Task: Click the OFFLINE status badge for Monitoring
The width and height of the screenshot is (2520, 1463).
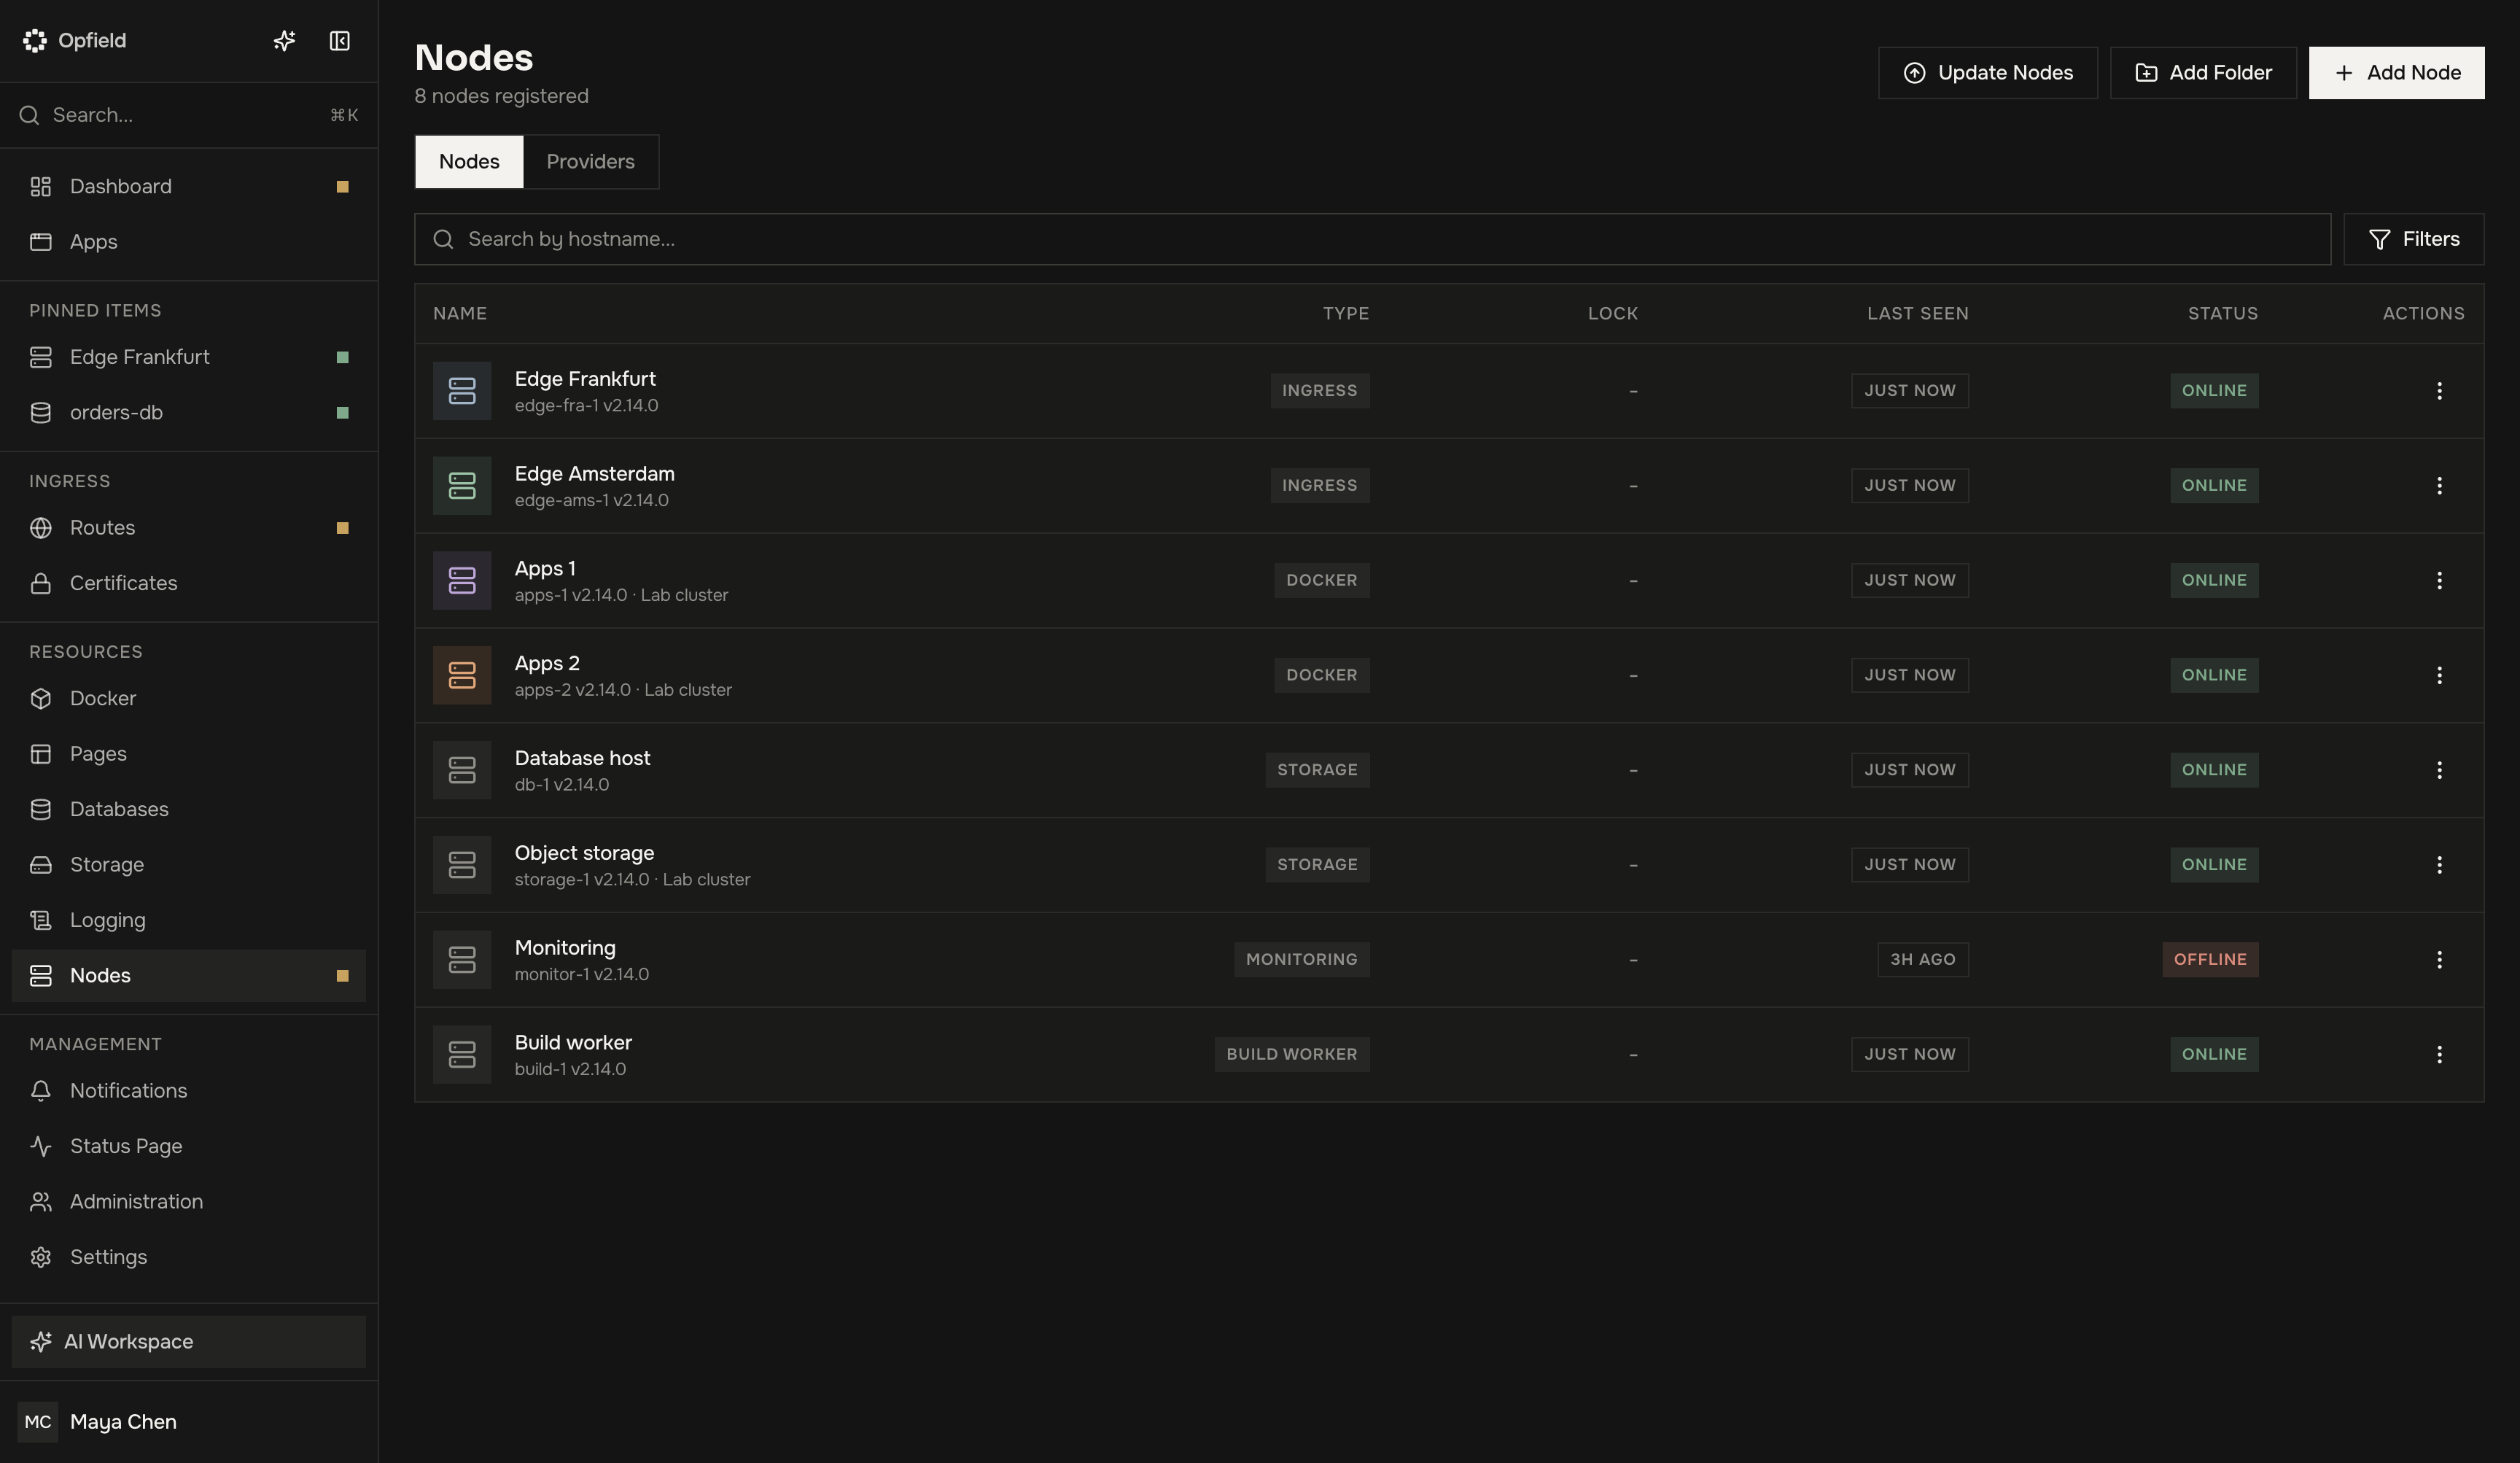Action: tap(2210, 960)
